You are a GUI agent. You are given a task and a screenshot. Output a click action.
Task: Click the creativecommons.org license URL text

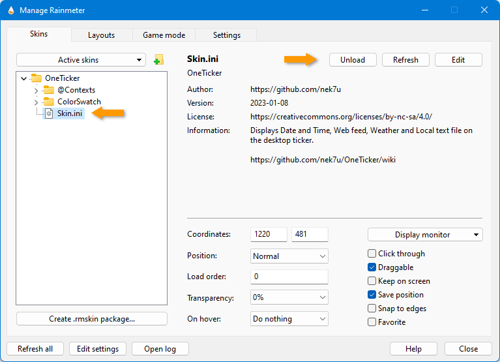point(341,117)
